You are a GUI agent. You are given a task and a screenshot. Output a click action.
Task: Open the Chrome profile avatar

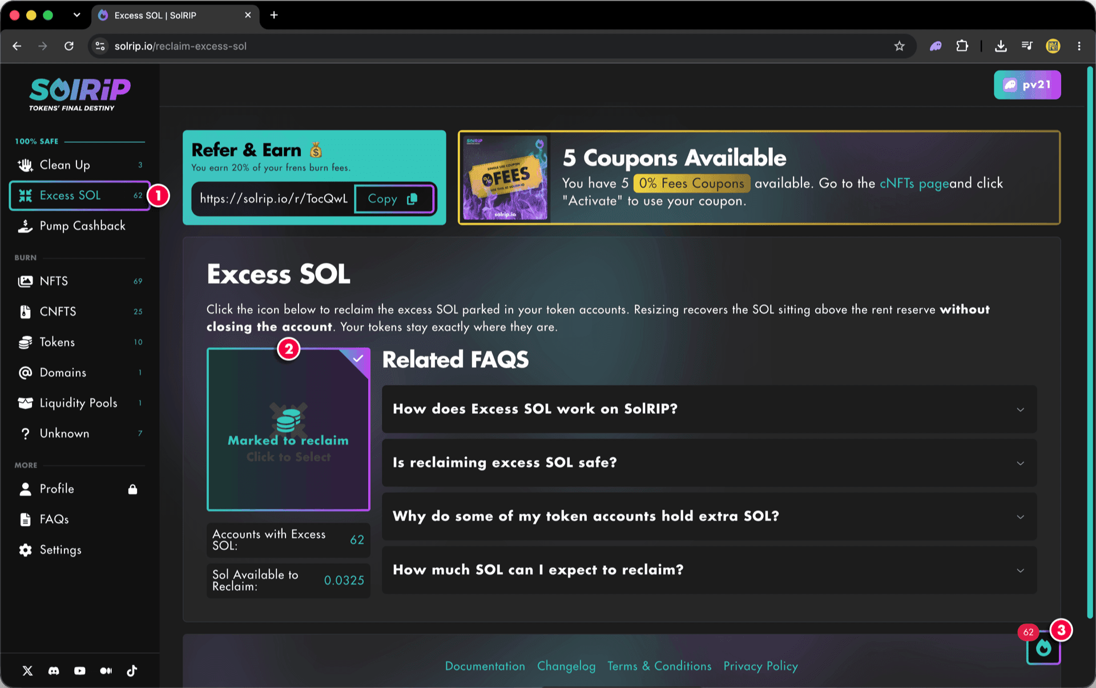pyautogui.click(x=1053, y=46)
